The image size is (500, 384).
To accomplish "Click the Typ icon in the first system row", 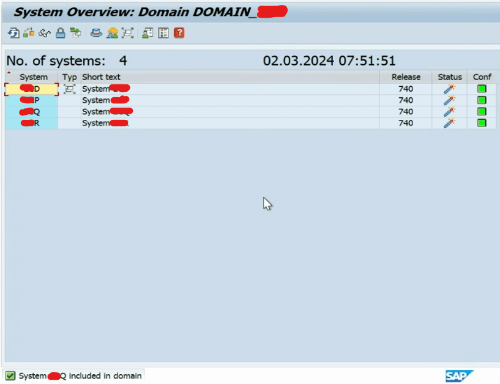I will click(69, 89).
